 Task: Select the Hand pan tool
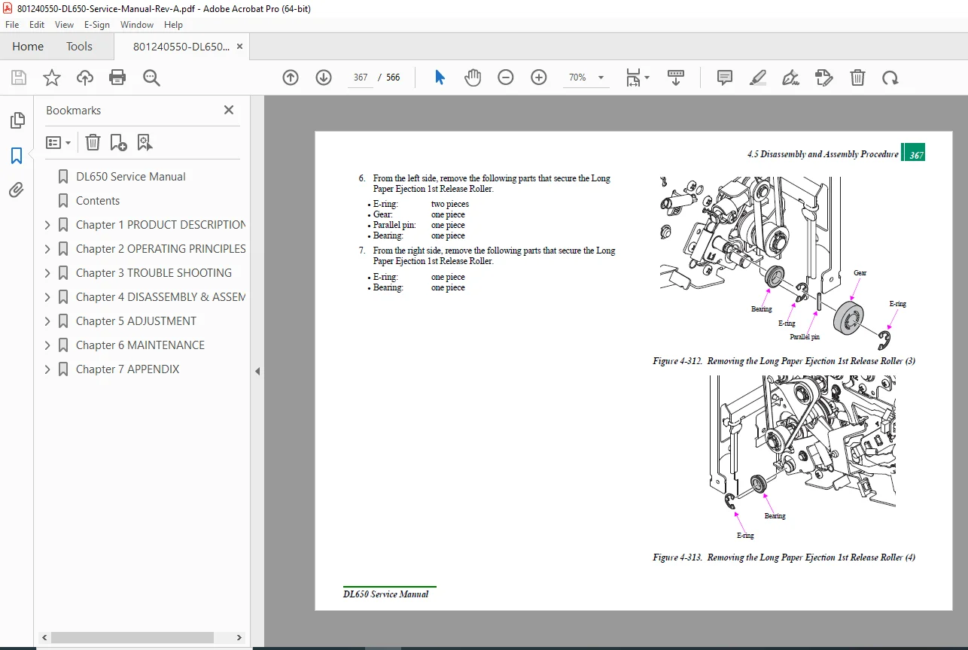473,77
